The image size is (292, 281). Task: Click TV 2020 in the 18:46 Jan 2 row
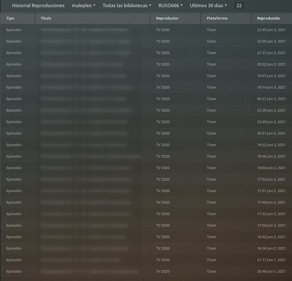[x=163, y=157]
